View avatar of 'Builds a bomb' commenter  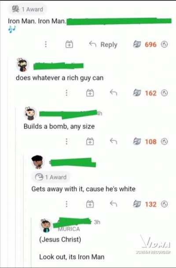(x=30, y=114)
